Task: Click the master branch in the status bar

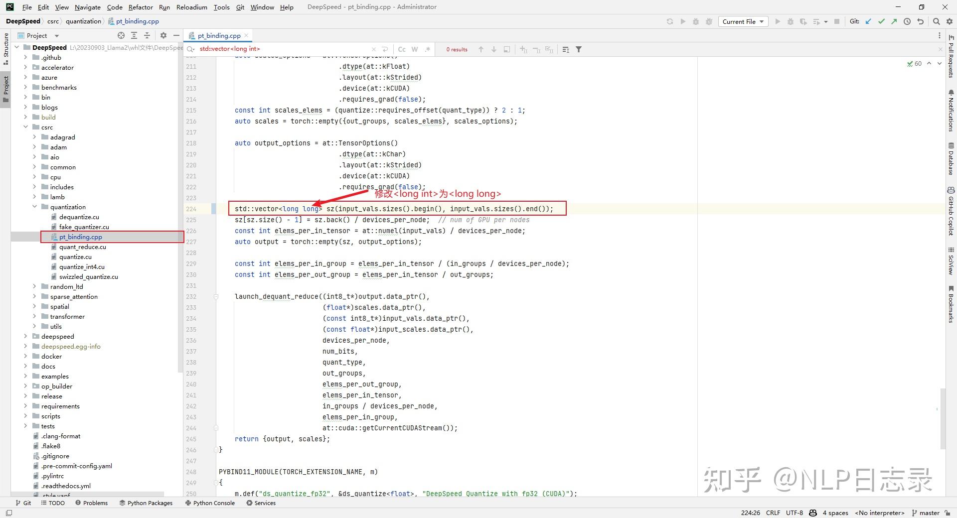Action: coord(929,513)
